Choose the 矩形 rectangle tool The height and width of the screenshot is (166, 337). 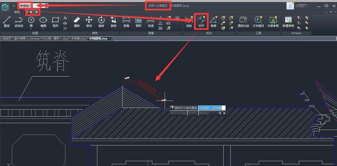click(55, 22)
